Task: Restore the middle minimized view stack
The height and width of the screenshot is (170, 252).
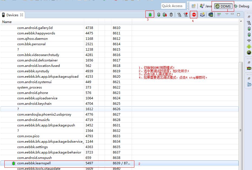Action: coord(249,63)
